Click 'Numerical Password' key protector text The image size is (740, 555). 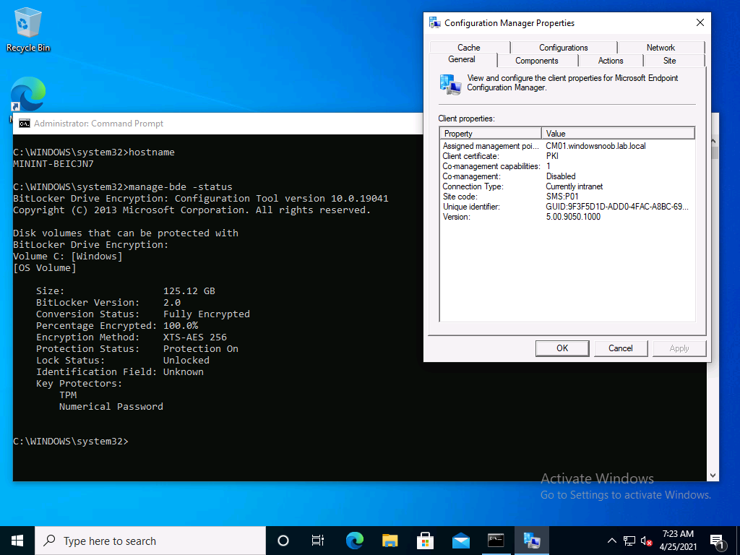pos(111,407)
